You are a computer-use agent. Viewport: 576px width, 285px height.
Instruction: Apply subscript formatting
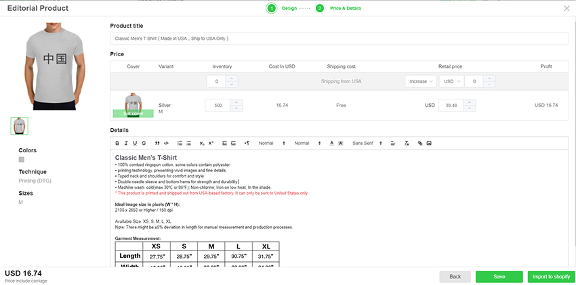tap(202, 143)
